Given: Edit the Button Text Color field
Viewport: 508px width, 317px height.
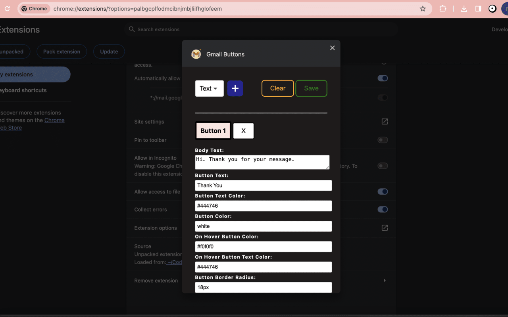Looking at the screenshot, I should point(264,206).
